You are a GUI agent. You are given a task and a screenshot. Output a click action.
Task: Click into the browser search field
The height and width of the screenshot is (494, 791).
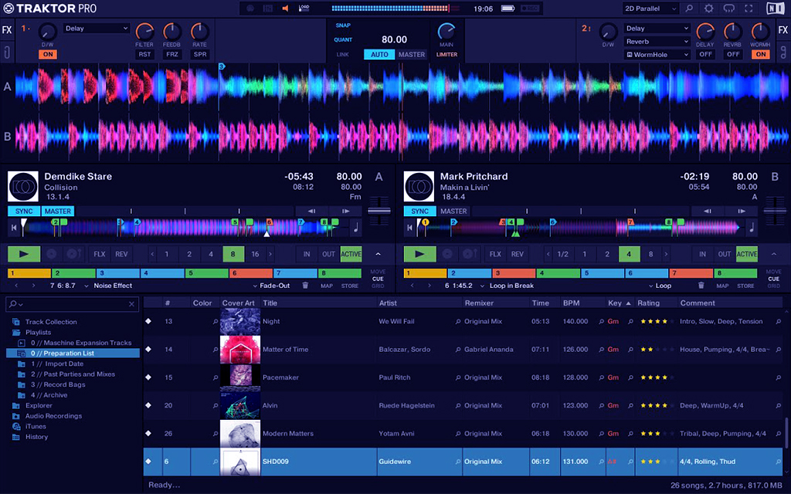coord(72,304)
